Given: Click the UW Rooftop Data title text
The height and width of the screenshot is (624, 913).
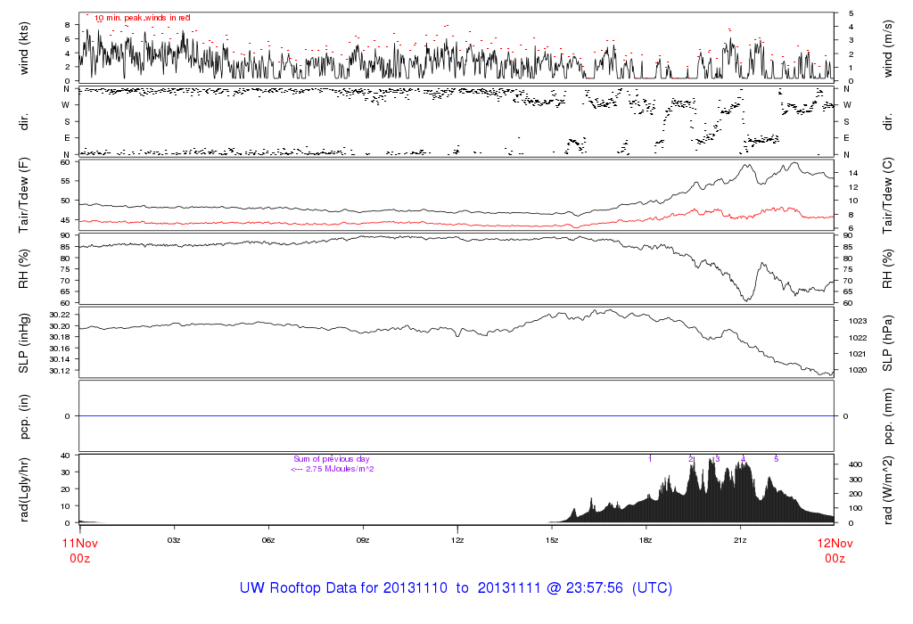Looking at the screenshot, I should 456,588.
